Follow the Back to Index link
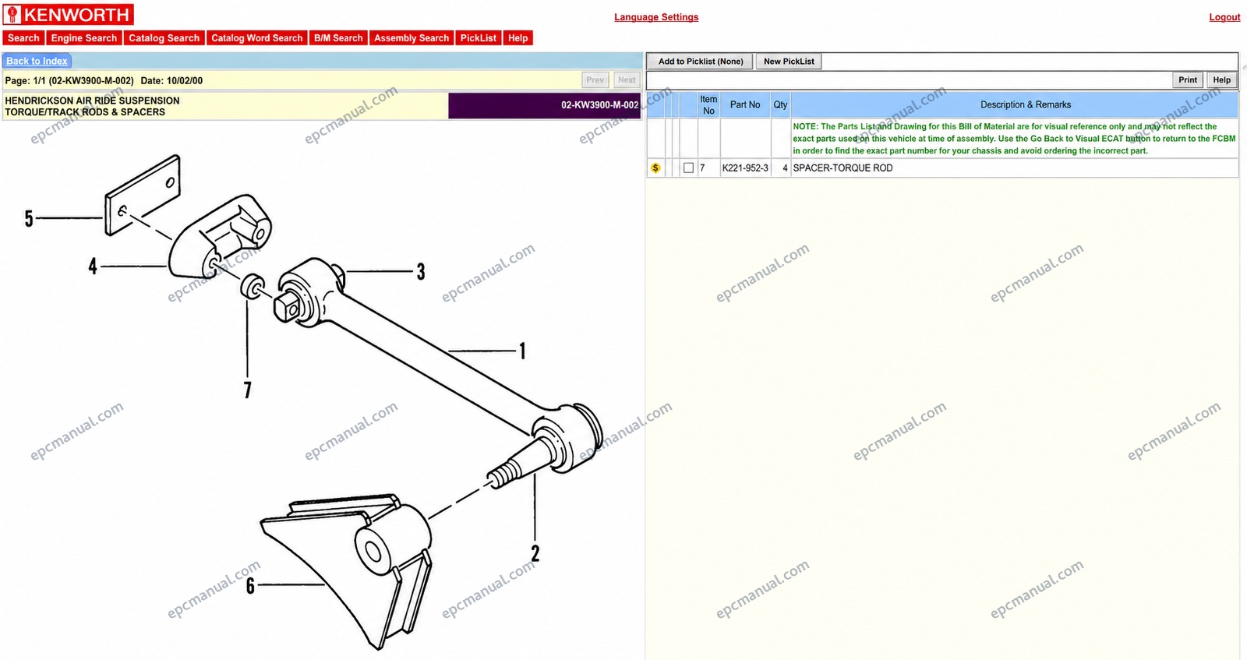This screenshot has height=660, width=1247. (37, 61)
